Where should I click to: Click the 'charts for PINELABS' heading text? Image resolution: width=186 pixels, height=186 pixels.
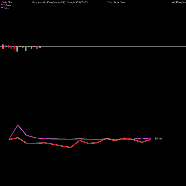(x=77, y=2)
